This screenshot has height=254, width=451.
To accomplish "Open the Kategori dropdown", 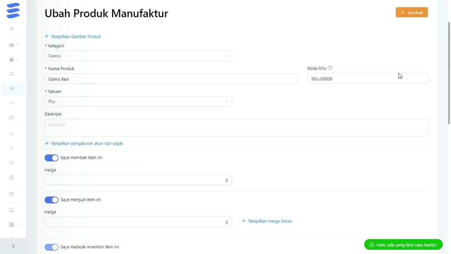I will (x=138, y=56).
